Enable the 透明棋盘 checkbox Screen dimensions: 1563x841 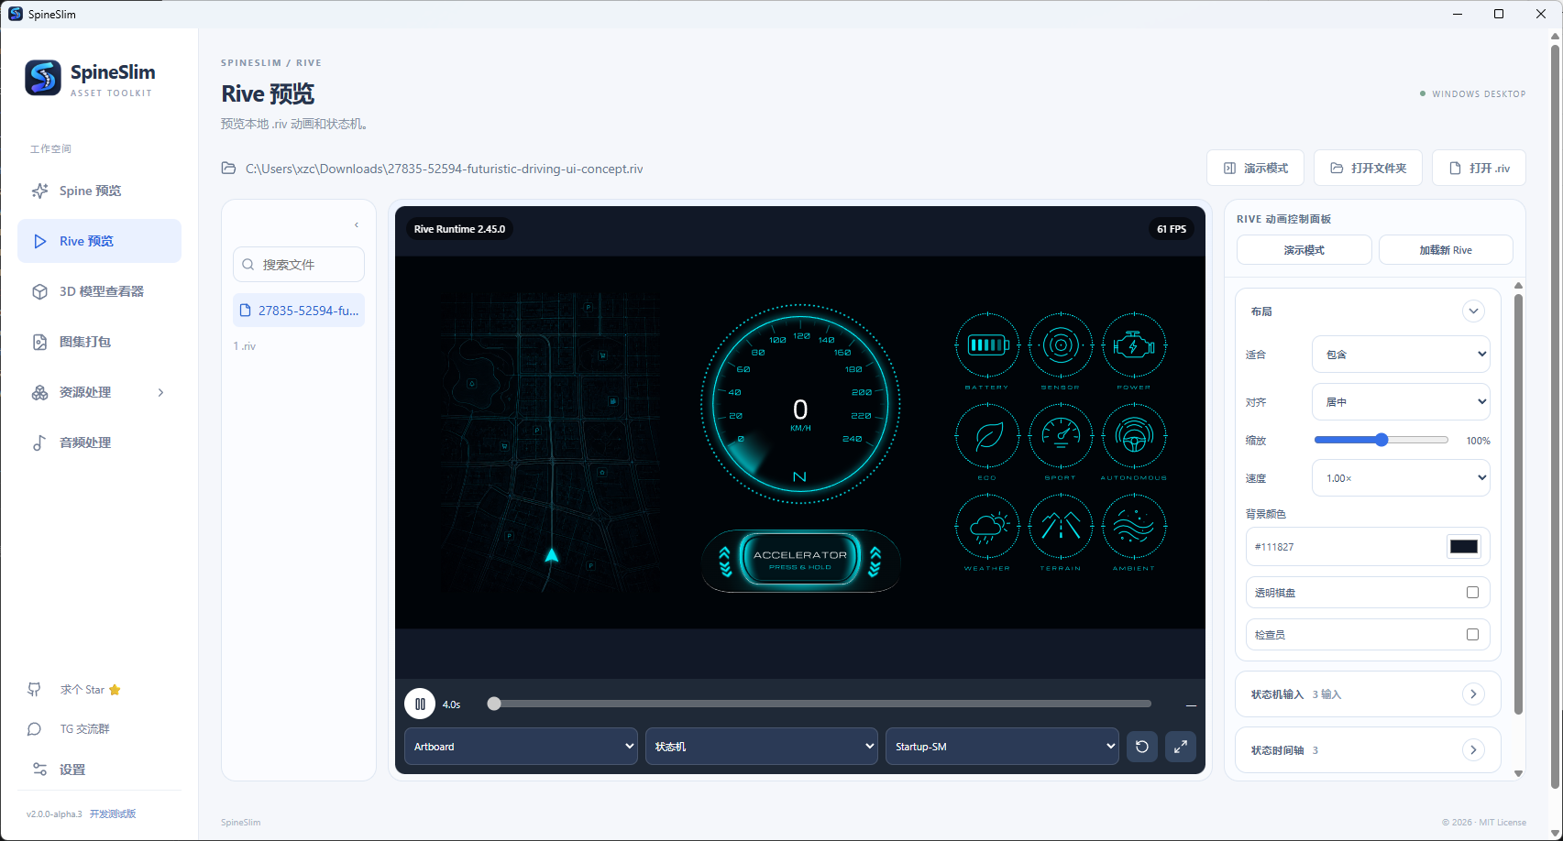point(1472,593)
